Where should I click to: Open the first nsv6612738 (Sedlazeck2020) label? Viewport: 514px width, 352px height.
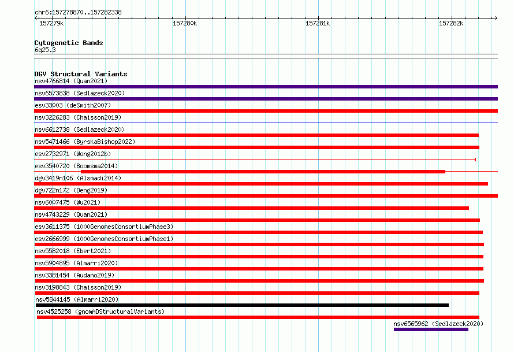coord(80,129)
